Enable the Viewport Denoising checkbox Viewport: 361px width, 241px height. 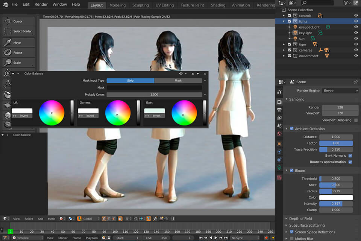click(x=356, y=120)
